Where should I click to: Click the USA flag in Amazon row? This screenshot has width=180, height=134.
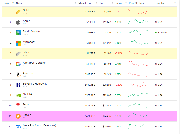(156, 74)
